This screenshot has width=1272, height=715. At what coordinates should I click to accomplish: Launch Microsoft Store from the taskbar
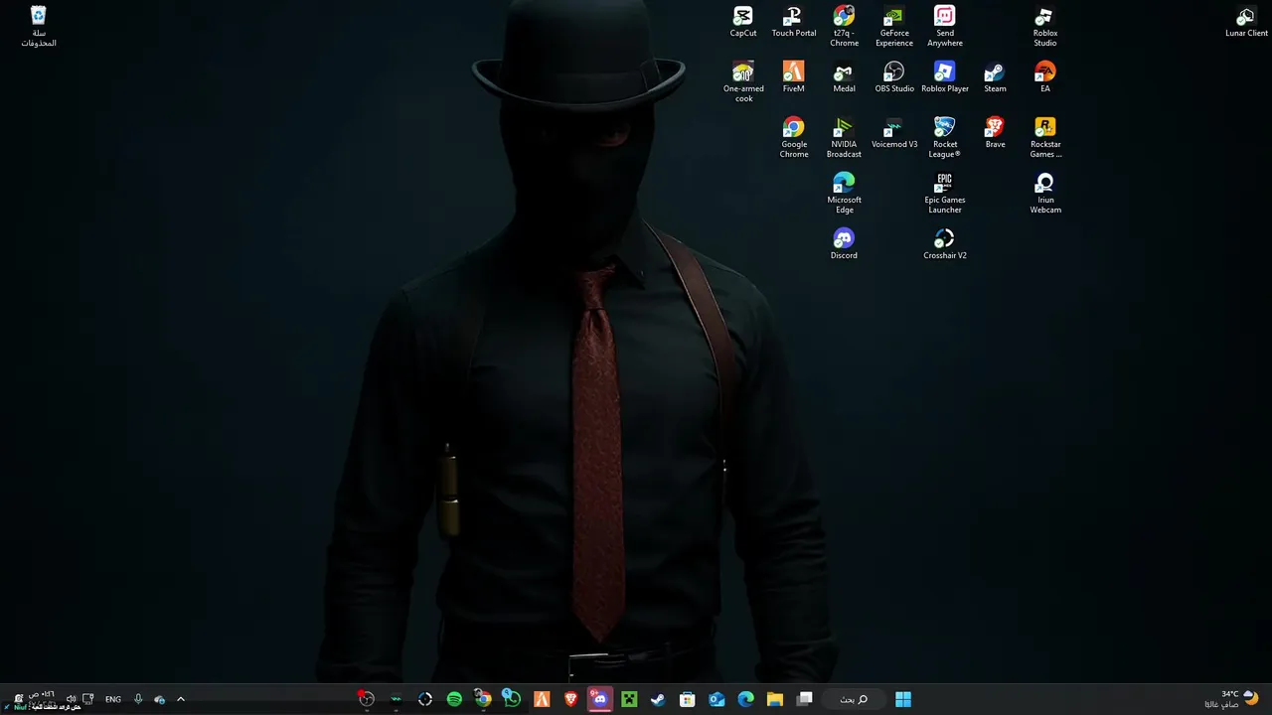tap(687, 699)
